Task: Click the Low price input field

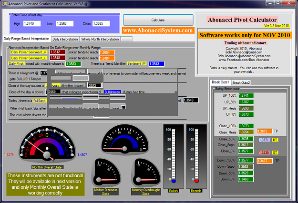Action: click(65, 23)
